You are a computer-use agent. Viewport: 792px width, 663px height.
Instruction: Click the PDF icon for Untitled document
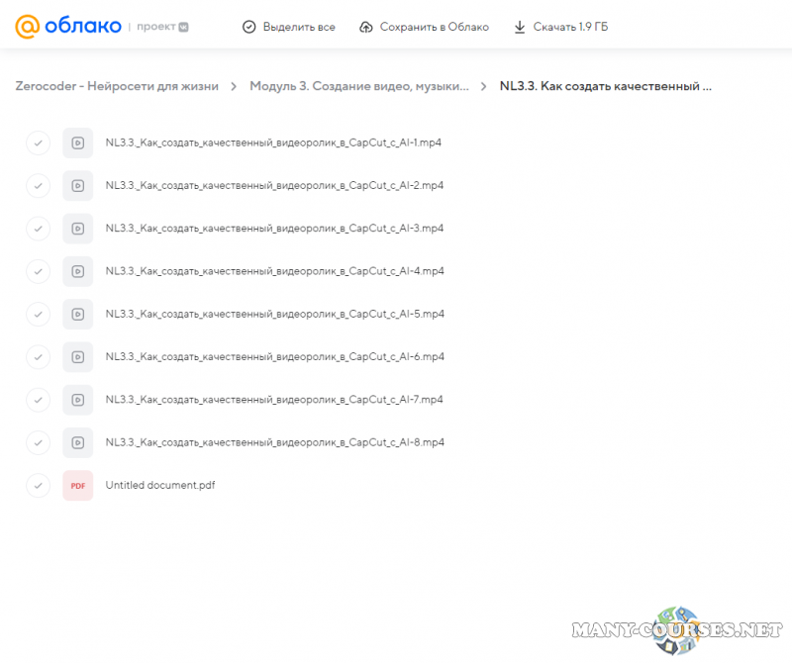coord(77,485)
